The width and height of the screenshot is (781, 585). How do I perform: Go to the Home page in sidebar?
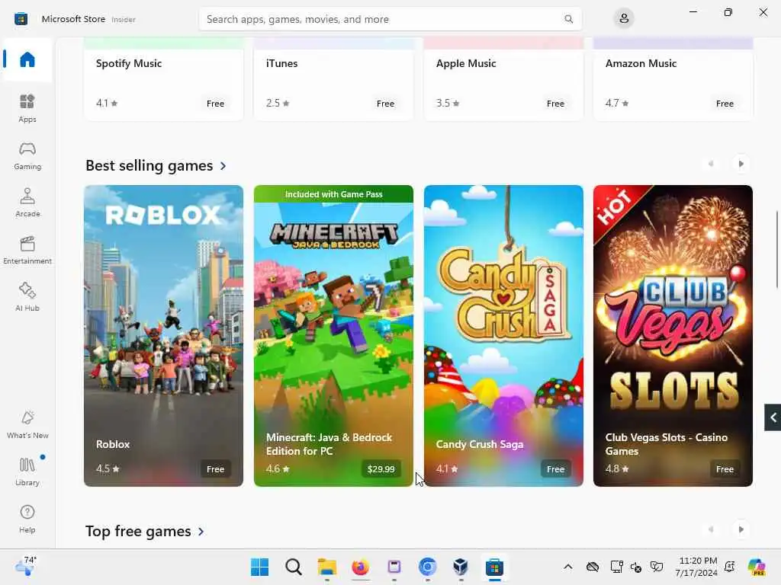(x=27, y=59)
